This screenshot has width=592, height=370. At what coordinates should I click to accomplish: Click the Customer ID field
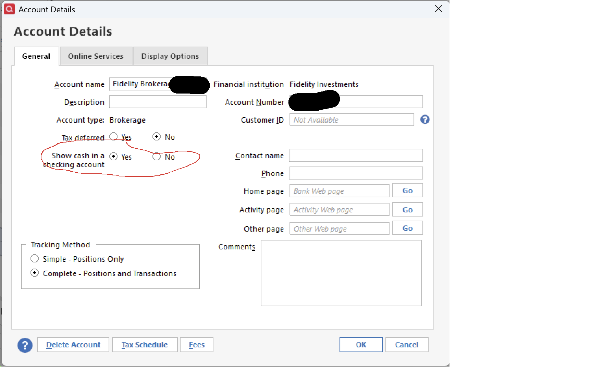pos(352,120)
